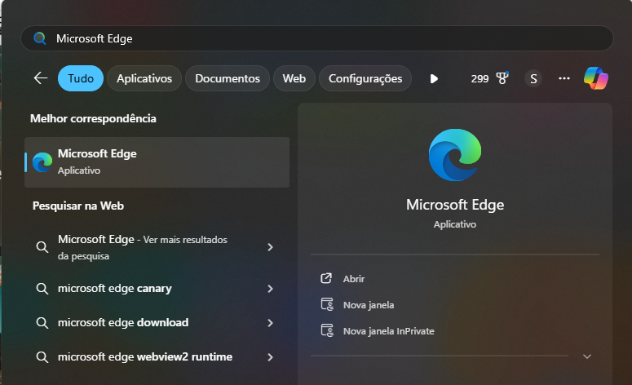Click Abrir to open Edge

353,279
